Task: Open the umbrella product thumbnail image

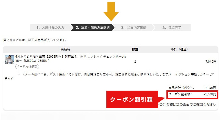Action: (x=9, y=59)
